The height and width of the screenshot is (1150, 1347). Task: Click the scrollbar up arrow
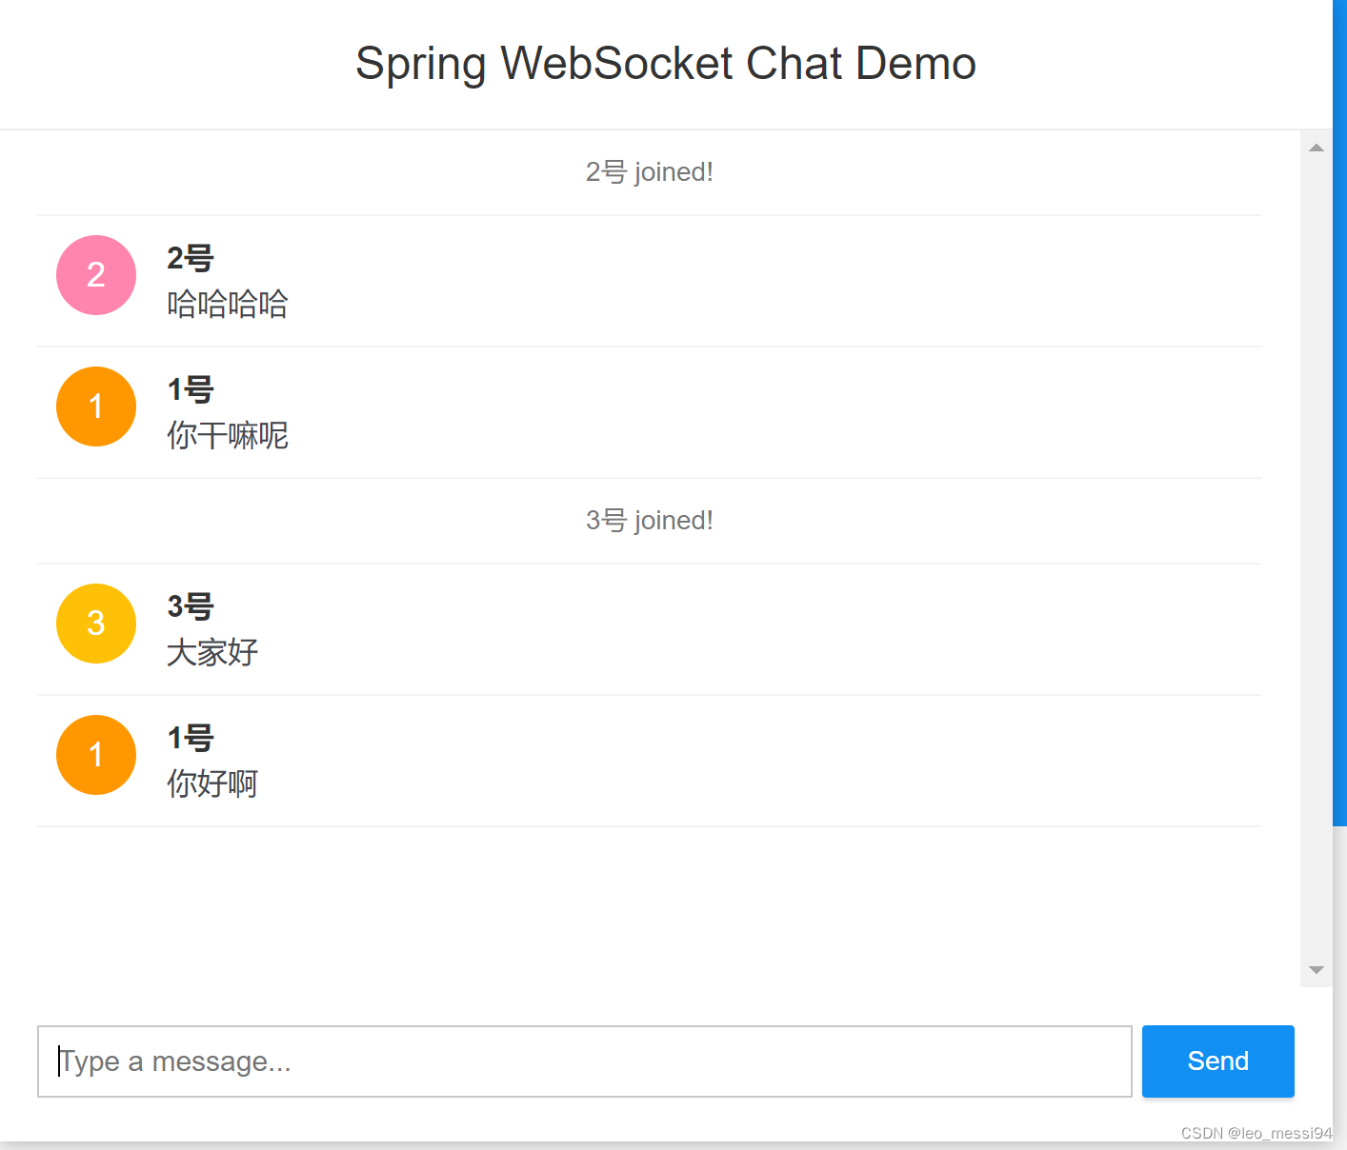1317,148
